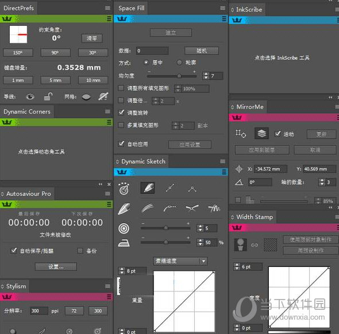Click the constrain angle preview thumbnail
This screenshot has width=339, height=334.
(18, 34)
